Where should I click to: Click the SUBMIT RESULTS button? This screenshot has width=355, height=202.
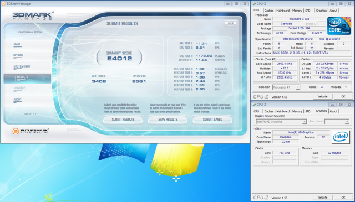click(x=123, y=120)
